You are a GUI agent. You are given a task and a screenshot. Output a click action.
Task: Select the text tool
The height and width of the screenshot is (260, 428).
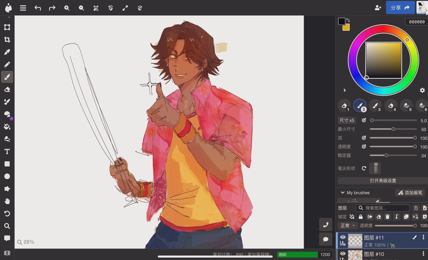point(7,151)
